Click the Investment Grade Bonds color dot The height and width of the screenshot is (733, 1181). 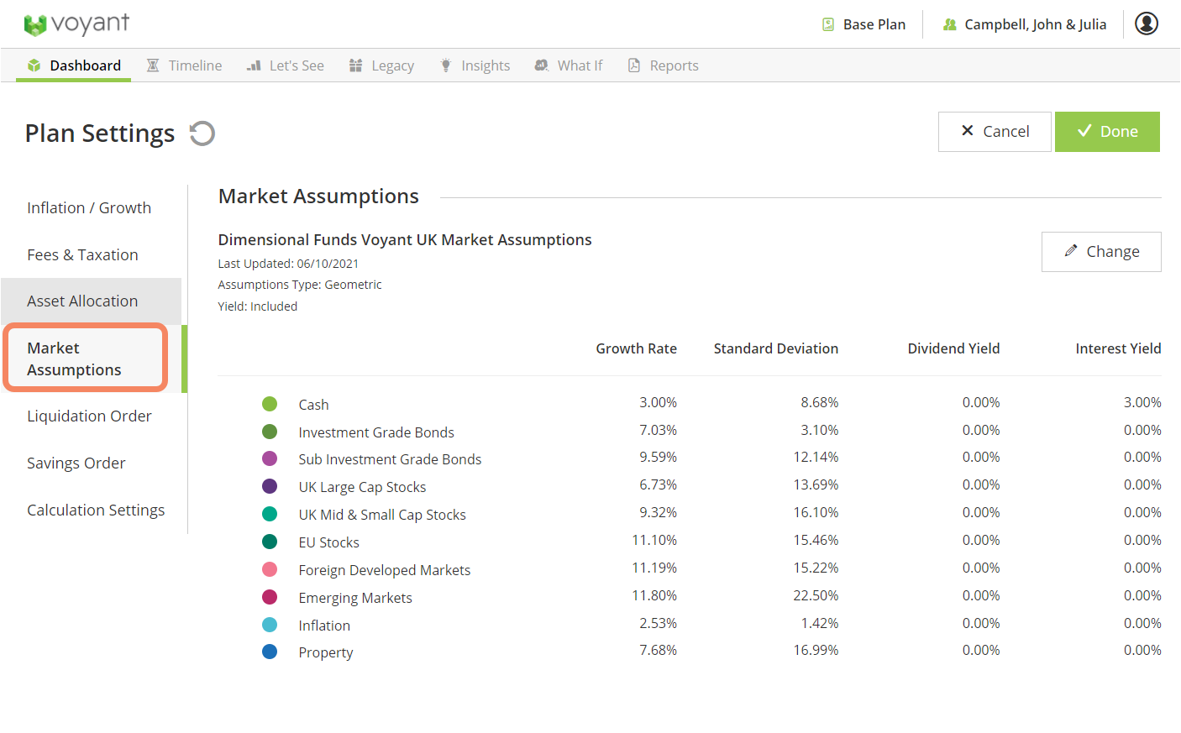click(270, 432)
